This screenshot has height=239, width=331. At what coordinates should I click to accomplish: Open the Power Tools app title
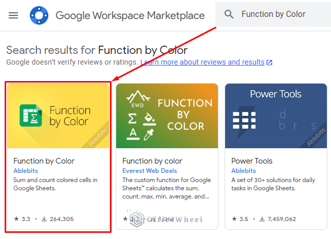[252, 161]
